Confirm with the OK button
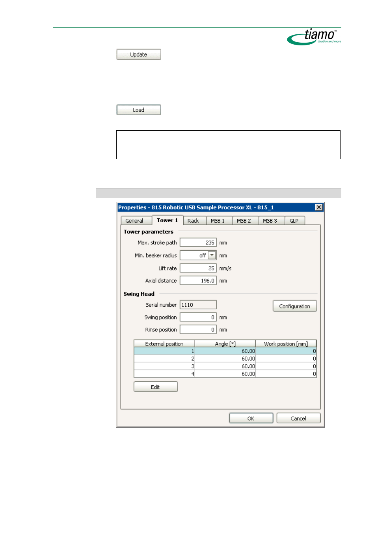The image size is (376, 533). tap(251, 419)
